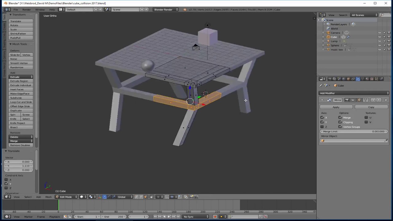Open the Blender Render engine dropdown

166,10
